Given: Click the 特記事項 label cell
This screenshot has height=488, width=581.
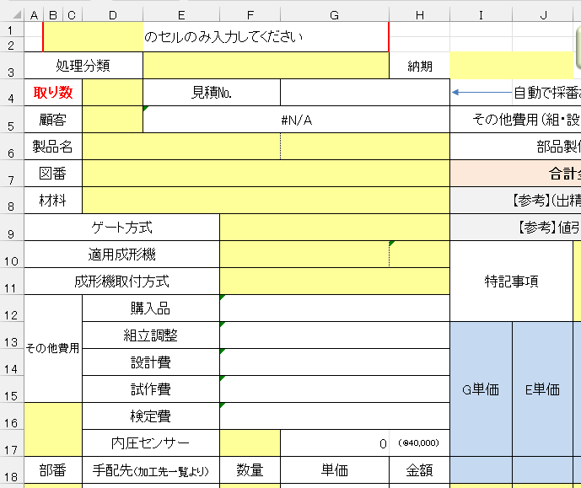Looking at the screenshot, I should 511,282.
